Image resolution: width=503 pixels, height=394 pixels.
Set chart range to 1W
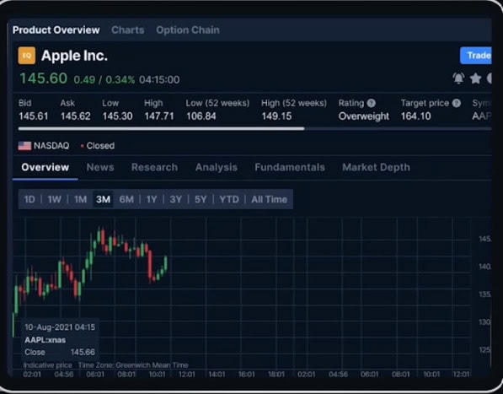(54, 199)
